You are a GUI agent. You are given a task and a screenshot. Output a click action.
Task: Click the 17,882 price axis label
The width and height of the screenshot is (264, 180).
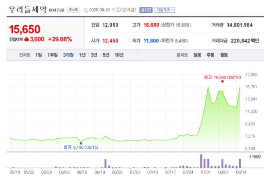click(251, 75)
